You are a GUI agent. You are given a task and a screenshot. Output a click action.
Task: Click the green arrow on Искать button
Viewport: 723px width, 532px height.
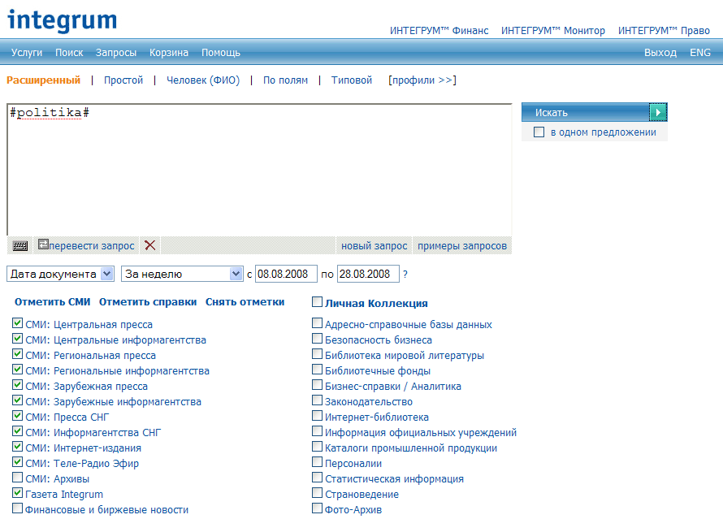point(658,112)
